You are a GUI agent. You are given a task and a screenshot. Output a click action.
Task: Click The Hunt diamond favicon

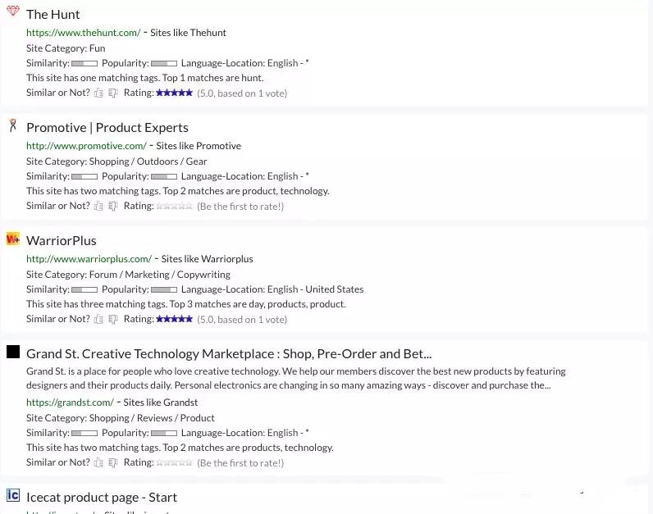[x=13, y=11]
